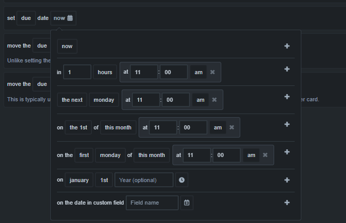Screen dimensions: 346x223
Task: Add 'on january 1st' option with plus
Action: pos(287,180)
